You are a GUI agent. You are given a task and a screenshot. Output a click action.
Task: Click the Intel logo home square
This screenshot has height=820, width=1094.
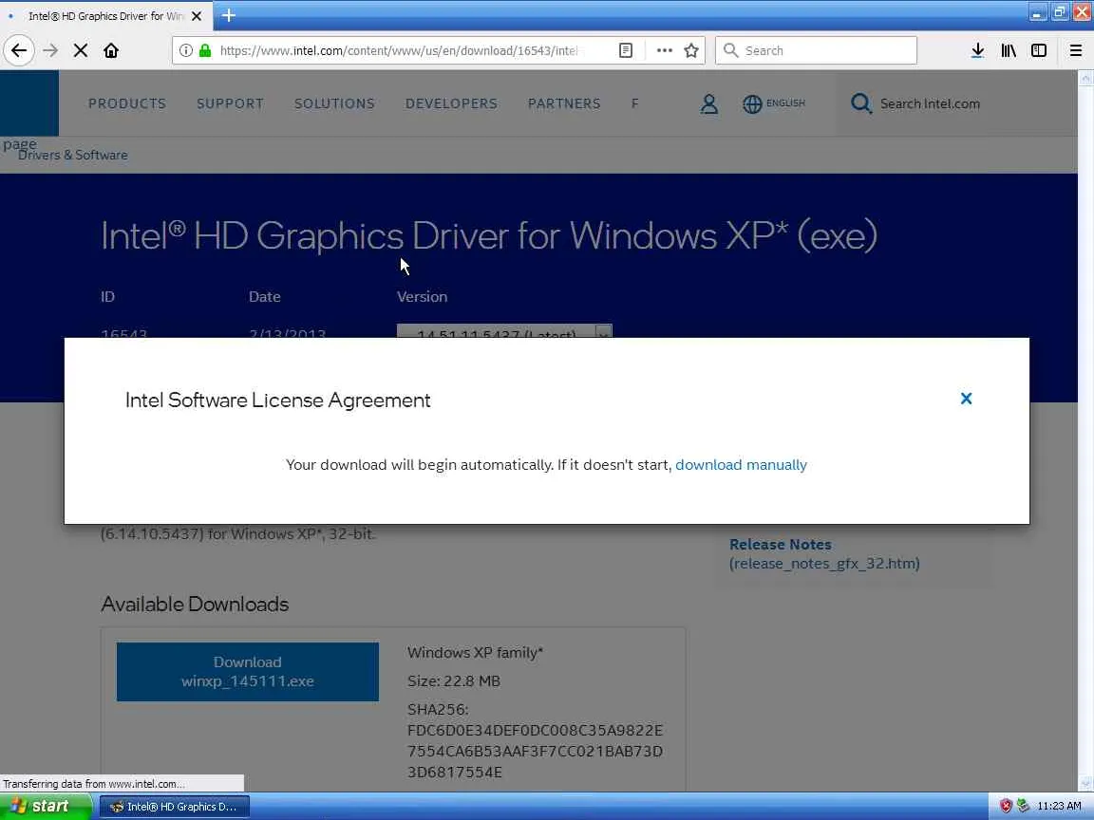[29, 103]
